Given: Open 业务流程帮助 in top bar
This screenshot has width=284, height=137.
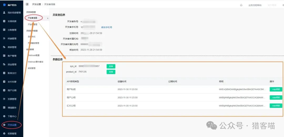Looking at the screenshot, I should [x=255, y=5].
